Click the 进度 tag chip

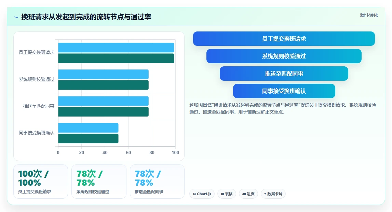248,194
